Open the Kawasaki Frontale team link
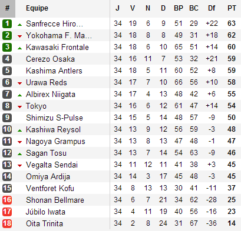This screenshot has height=231, width=241. [57, 47]
